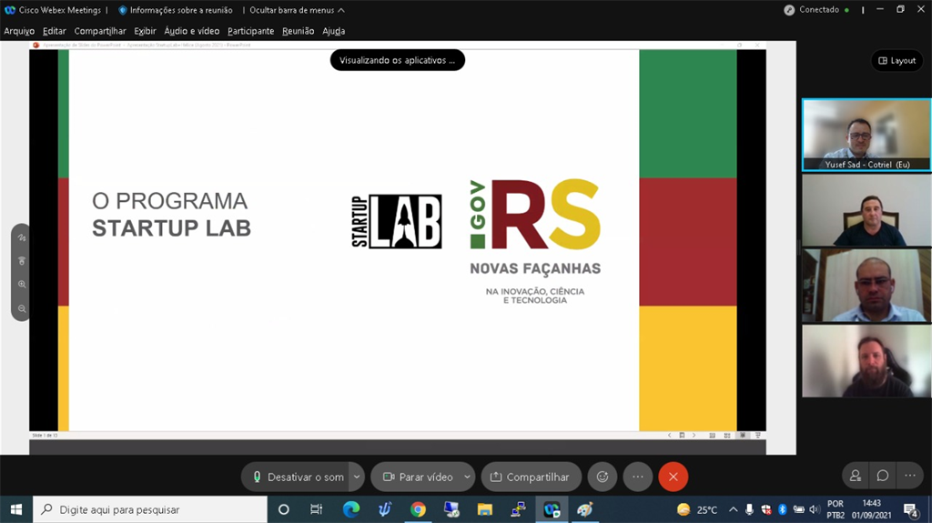932x523 pixels.
Task: Expand audio options arrow
Action: (357, 477)
